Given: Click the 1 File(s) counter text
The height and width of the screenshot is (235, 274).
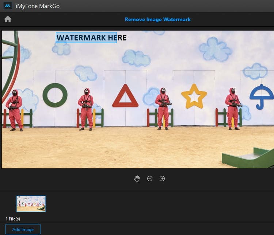Looking at the screenshot, I should click(13, 219).
